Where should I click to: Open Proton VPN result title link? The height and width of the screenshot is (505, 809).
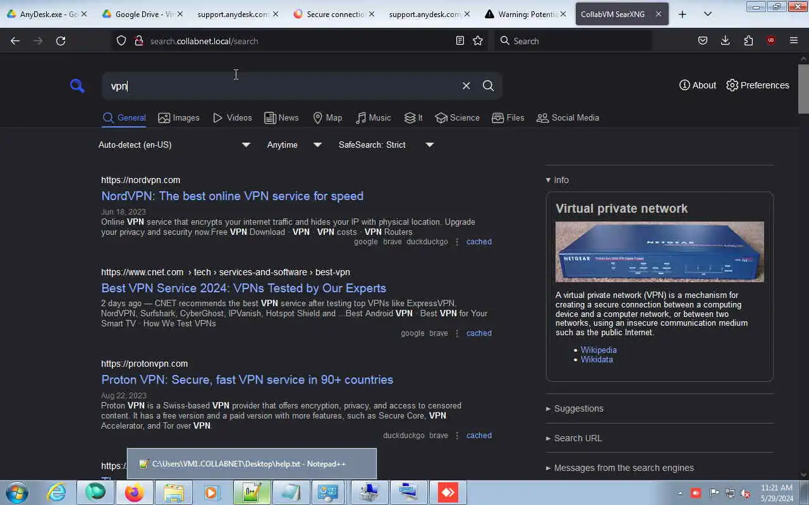[x=247, y=379]
